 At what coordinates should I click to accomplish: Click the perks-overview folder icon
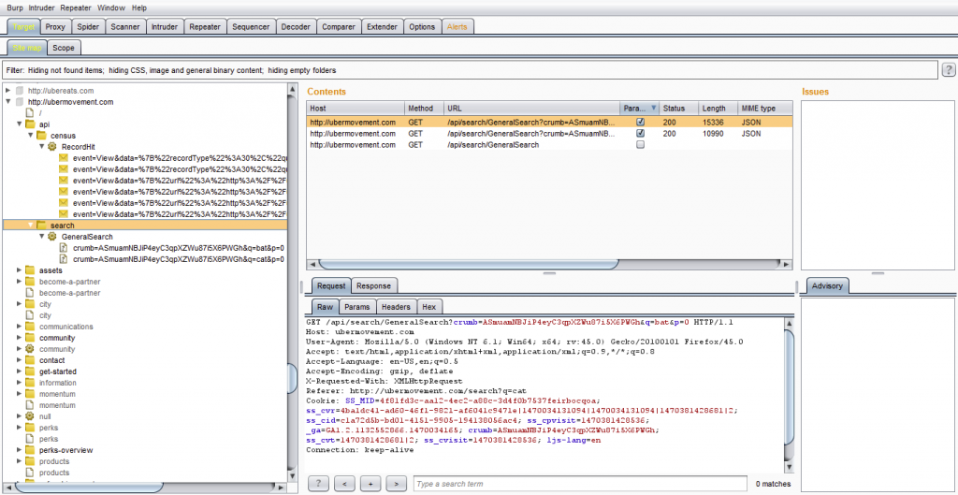pyautogui.click(x=30, y=450)
